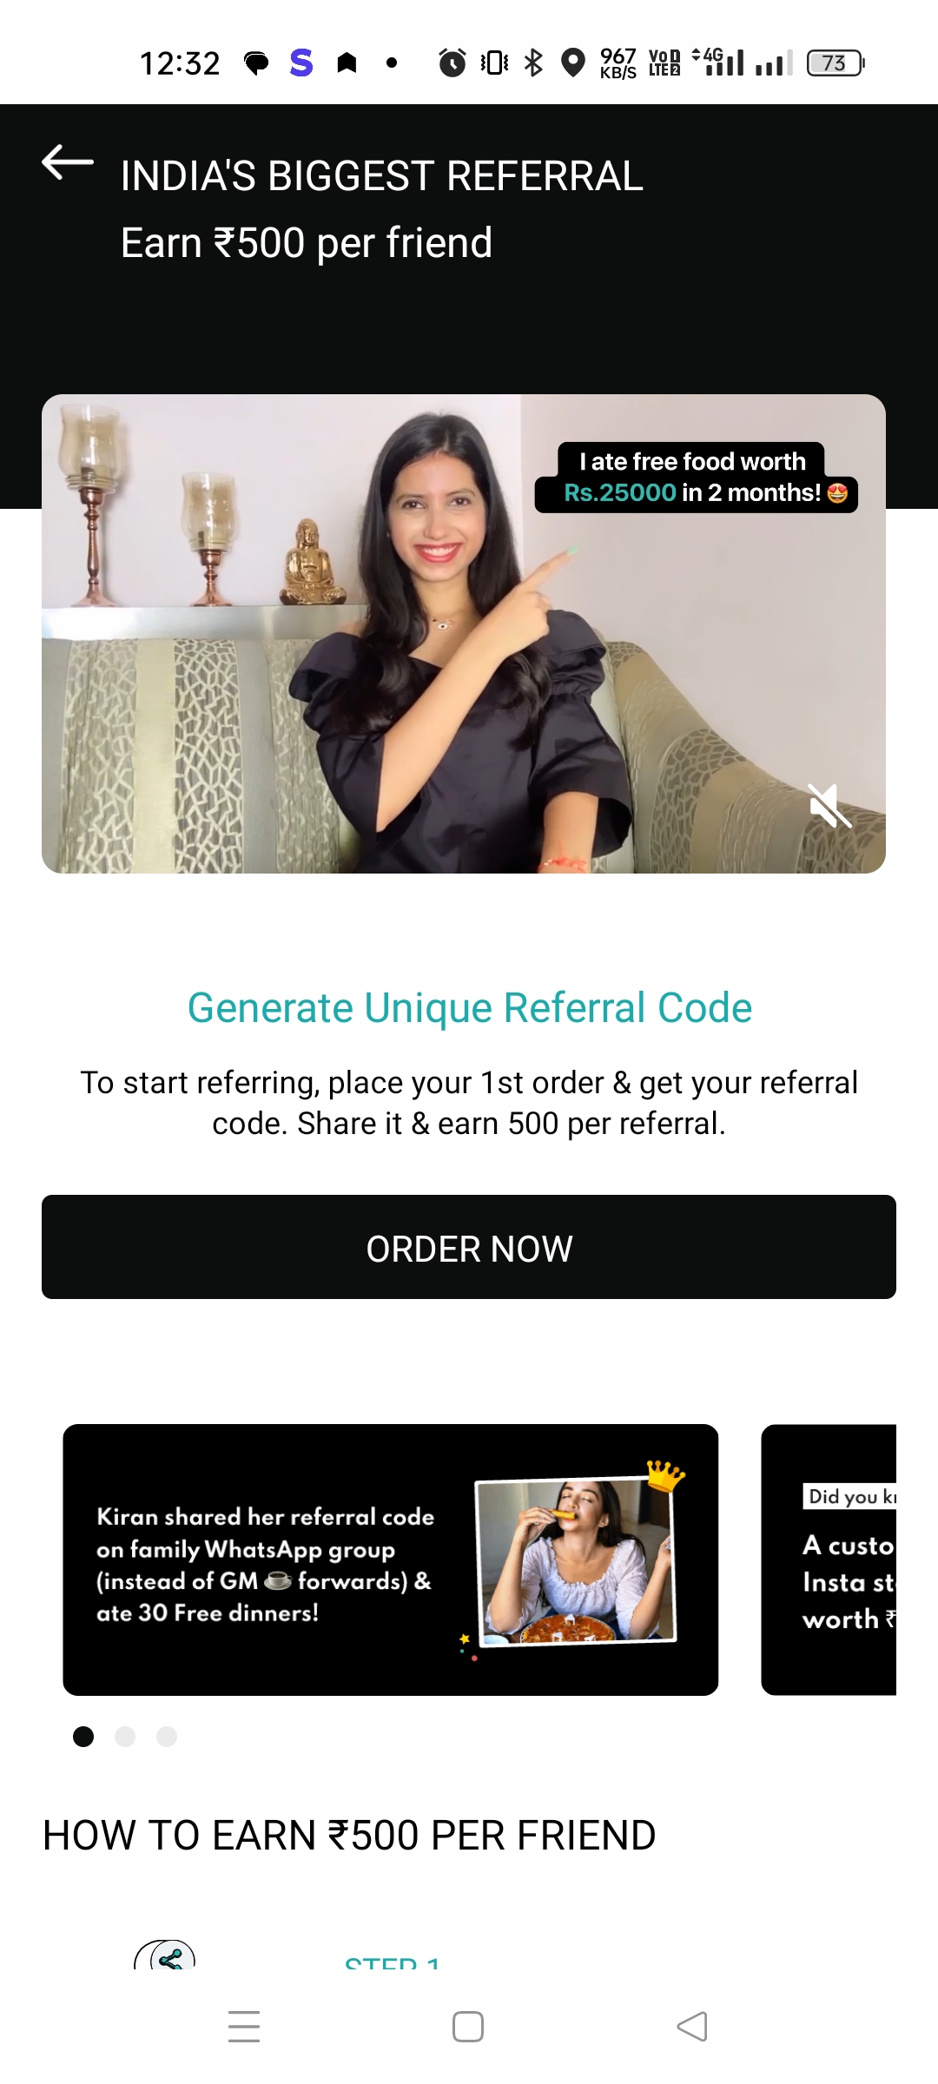Tap the Android back navigation triangle
The height and width of the screenshot is (2084, 938).
[x=692, y=2027]
